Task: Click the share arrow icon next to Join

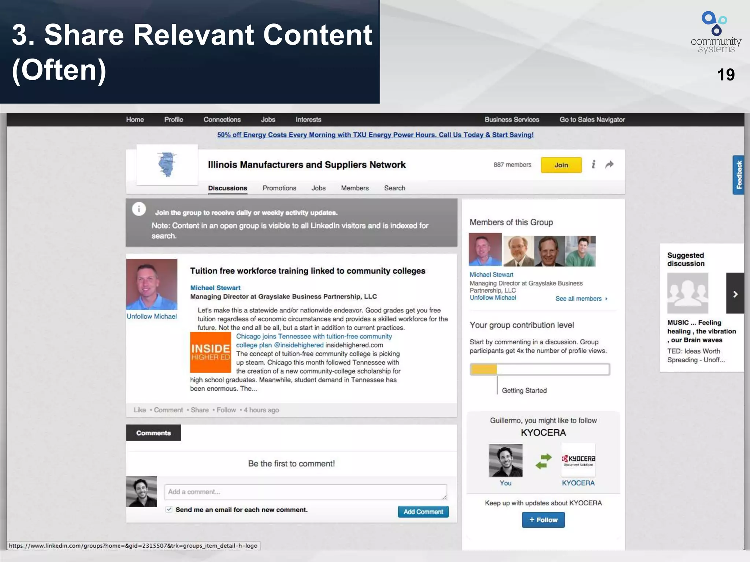Action: (x=609, y=165)
